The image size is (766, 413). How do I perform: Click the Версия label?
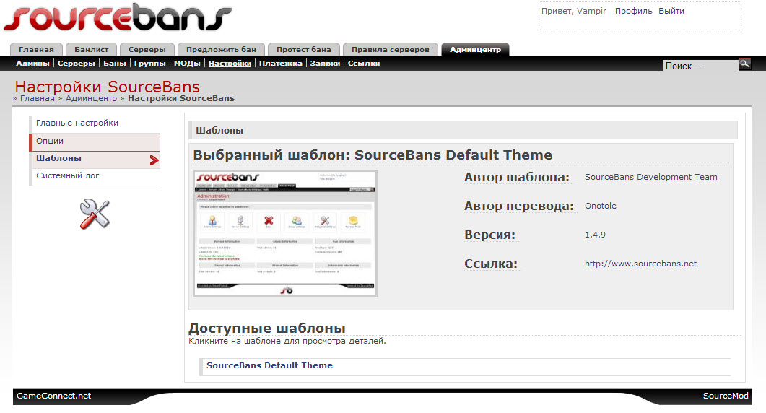(x=489, y=235)
